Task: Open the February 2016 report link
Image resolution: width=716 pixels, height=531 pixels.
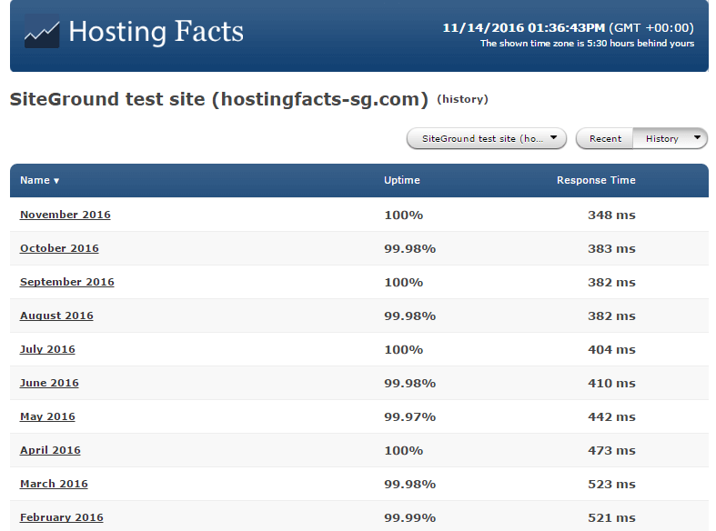Action: (x=62, y=517)
